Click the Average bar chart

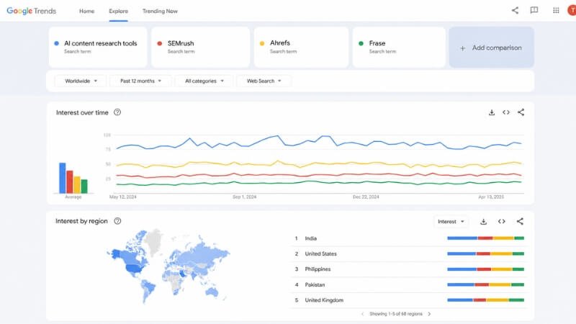(x=73, y=178)
